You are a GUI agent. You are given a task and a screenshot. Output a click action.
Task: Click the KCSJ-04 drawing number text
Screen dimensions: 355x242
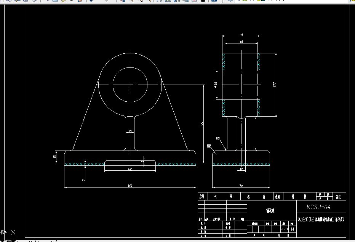tap(318, 207)
